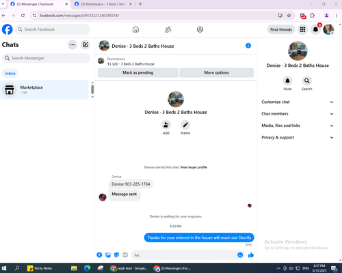The image size is (342, 273).
Task: Open Sticky Notes from taskbar
Action: [40, 268]
